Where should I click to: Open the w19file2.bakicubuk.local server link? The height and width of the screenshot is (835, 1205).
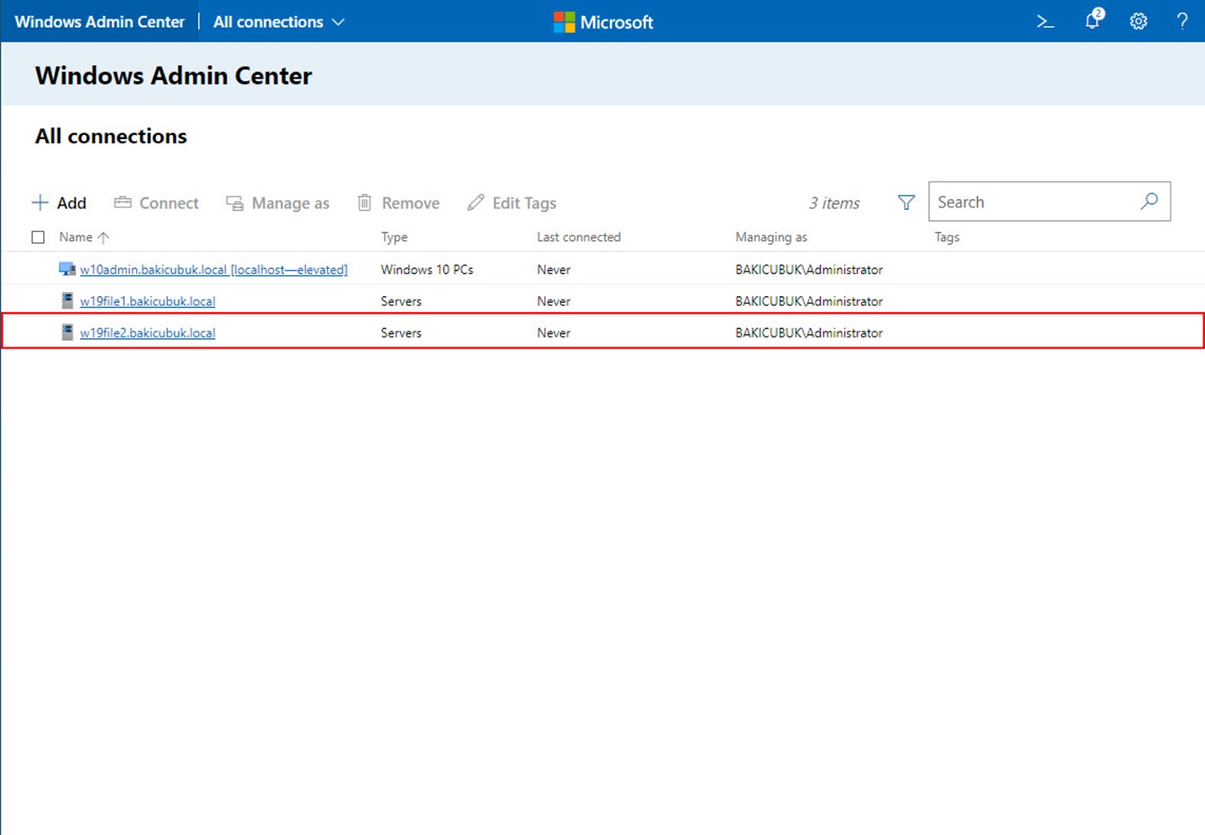[x=148, y=332]
